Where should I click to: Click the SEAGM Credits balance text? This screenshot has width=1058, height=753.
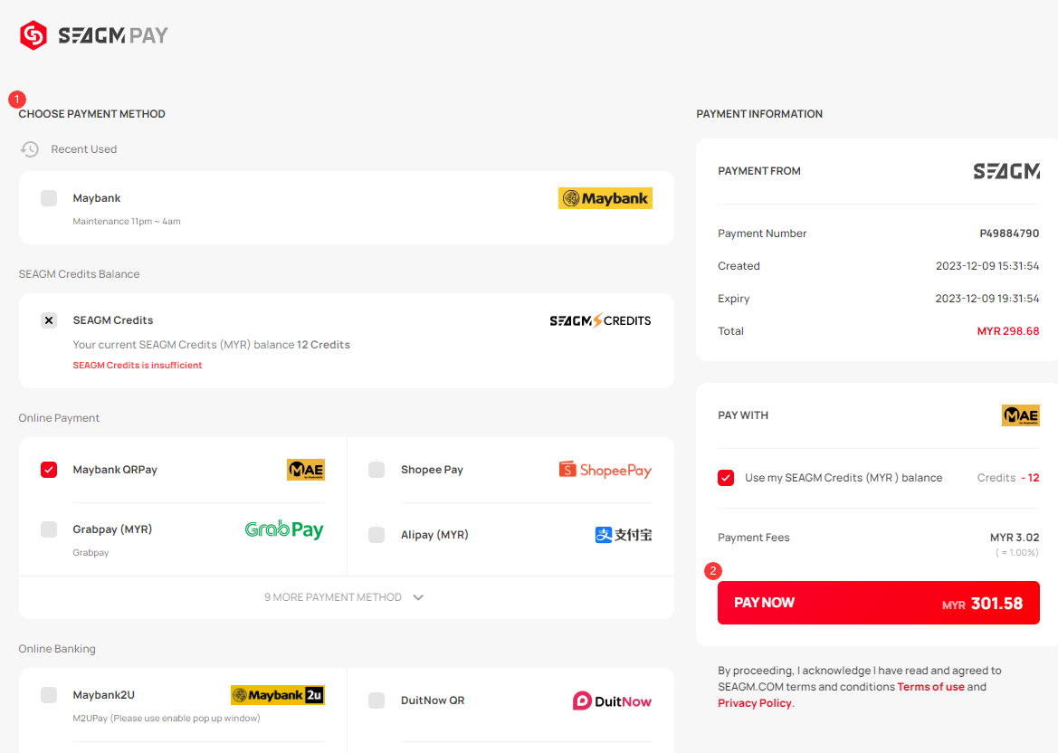click(211, 345)
